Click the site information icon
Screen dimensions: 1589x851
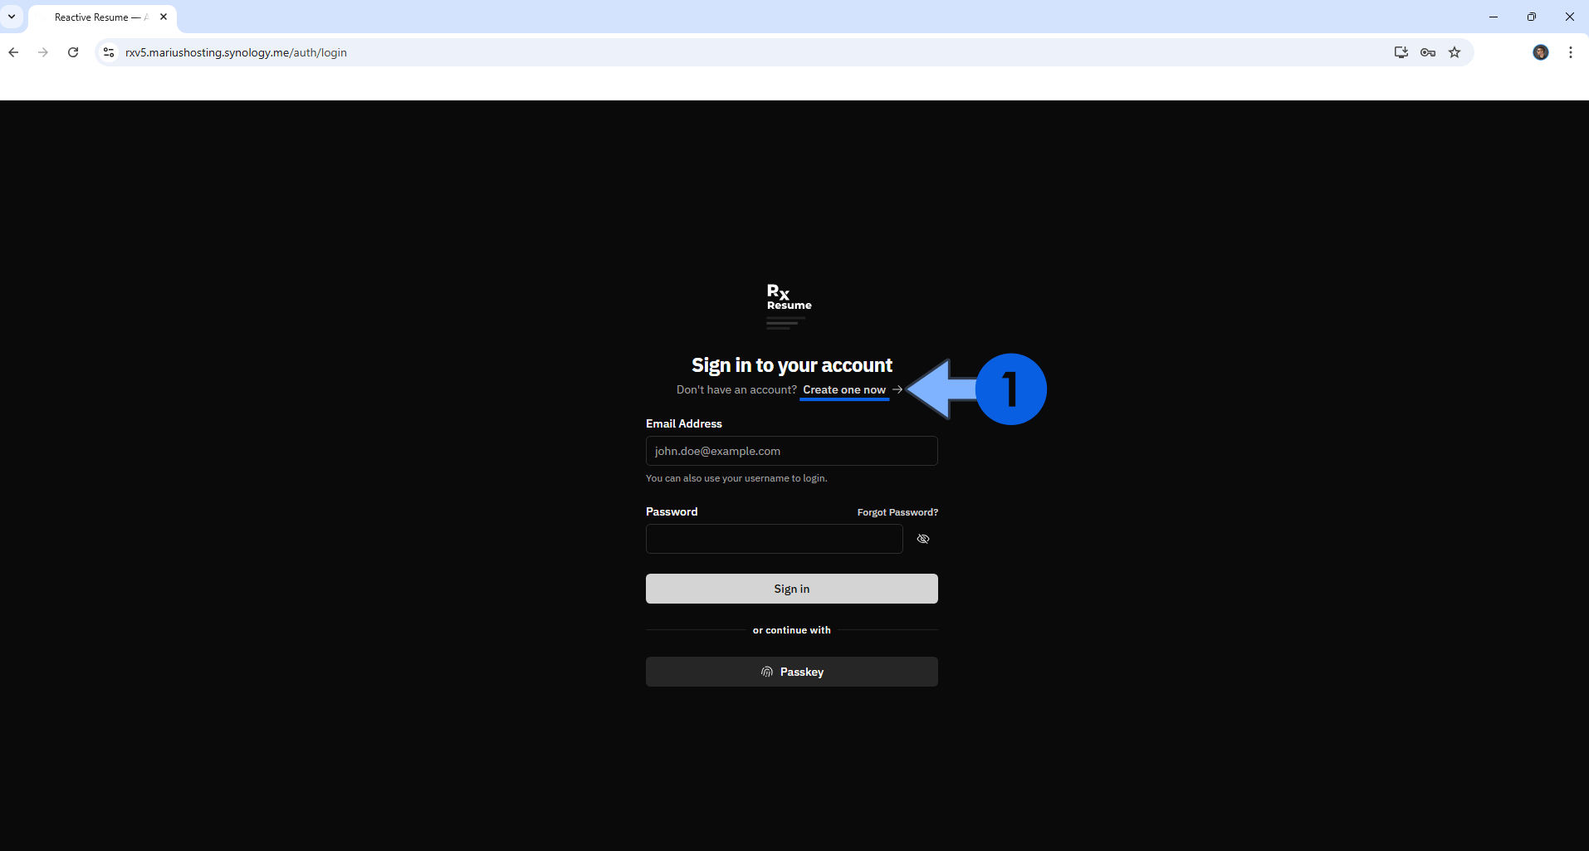pos(108,51)
